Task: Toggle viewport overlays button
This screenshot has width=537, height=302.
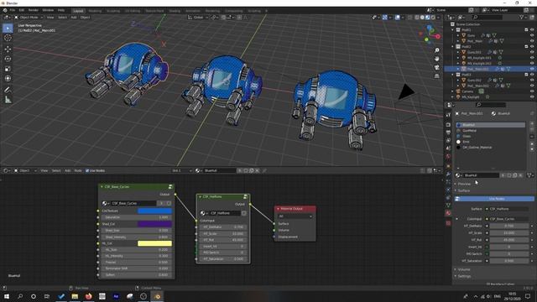Action: coord(397,17)
